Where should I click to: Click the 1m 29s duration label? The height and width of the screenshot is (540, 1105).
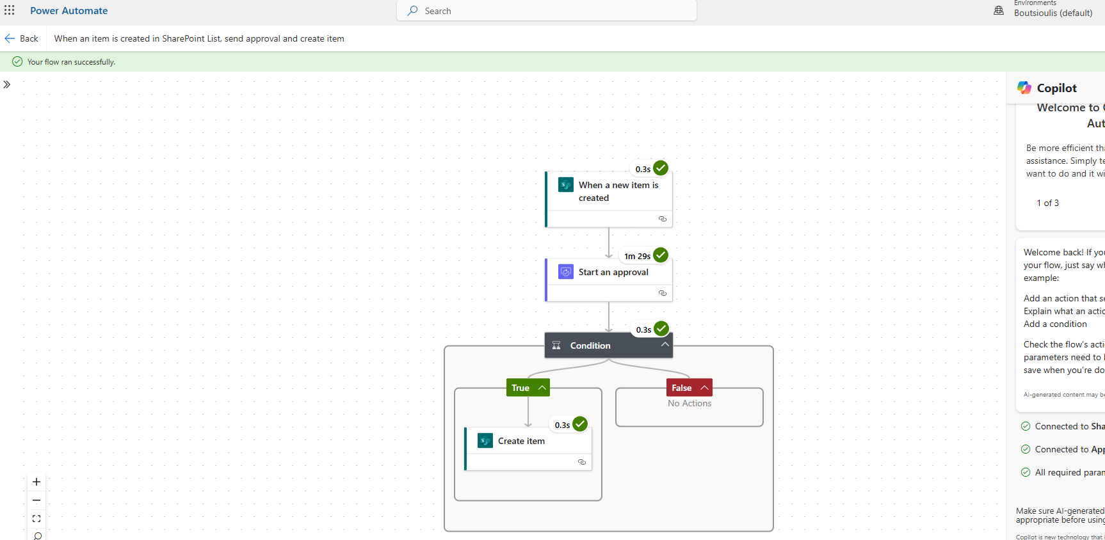click(x=637, y=256)
